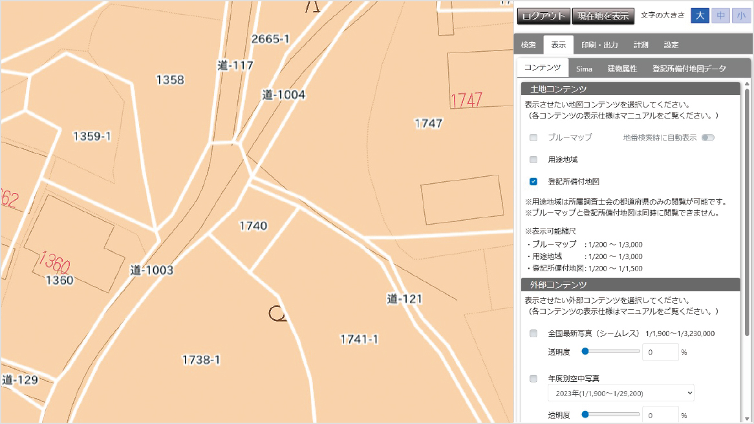Switch to the Sima sub-tab
Screen dimensions: 754x424
[584, 67]
